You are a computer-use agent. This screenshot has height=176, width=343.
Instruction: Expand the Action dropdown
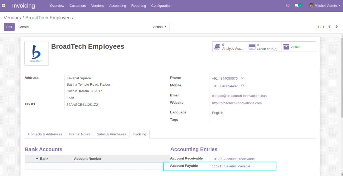click(160, 27)
